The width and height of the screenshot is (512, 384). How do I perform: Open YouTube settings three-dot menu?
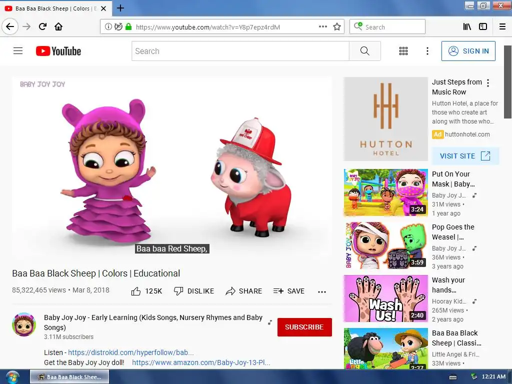pyautogui.click(x=427, y=51)
